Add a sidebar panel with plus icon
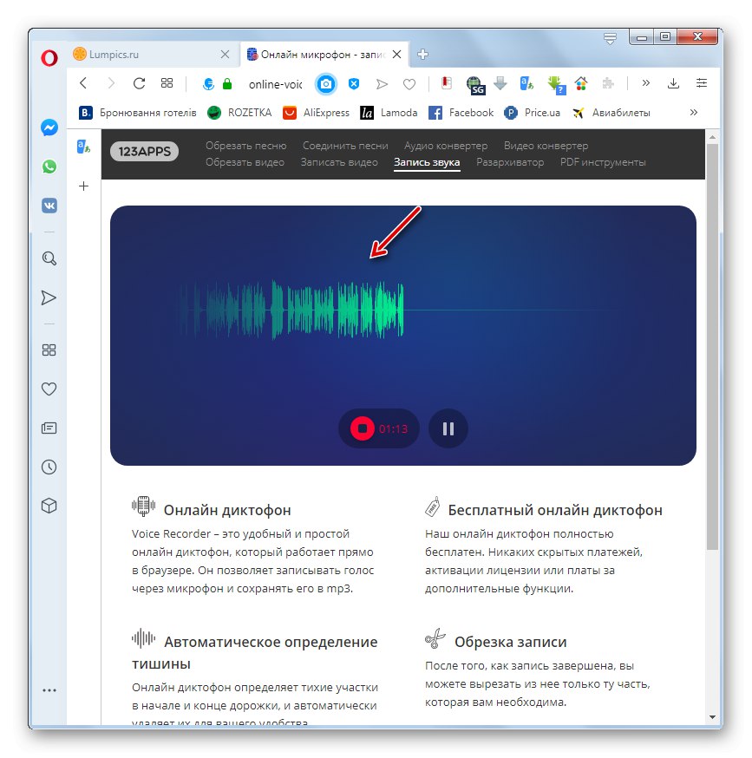752x758 pixels. 83,186
